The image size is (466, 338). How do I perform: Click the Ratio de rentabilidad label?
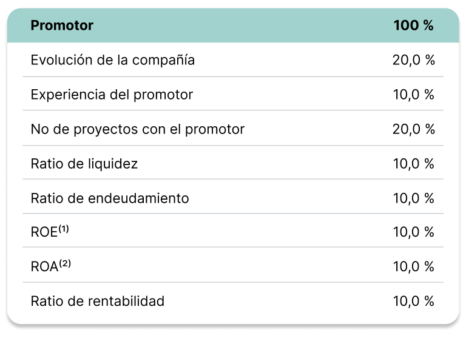tap(98, 302)
